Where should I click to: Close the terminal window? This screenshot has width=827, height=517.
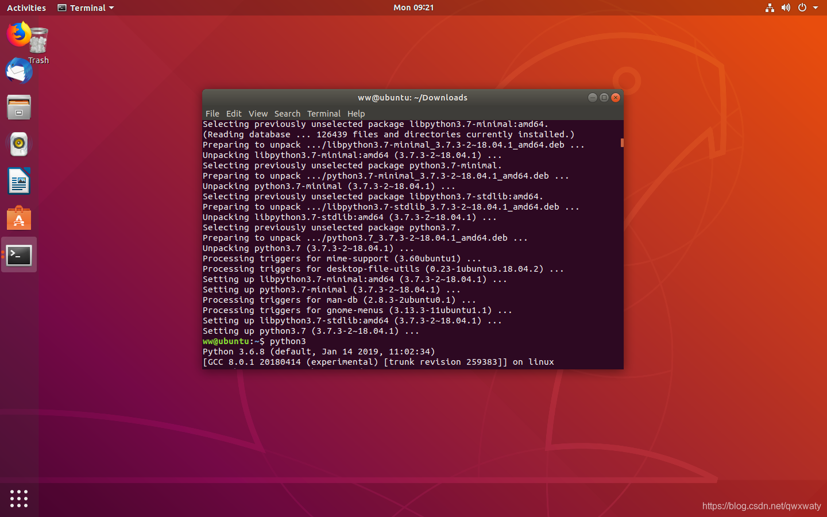pos(616,98)
